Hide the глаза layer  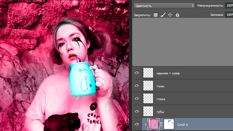(137, 98)
